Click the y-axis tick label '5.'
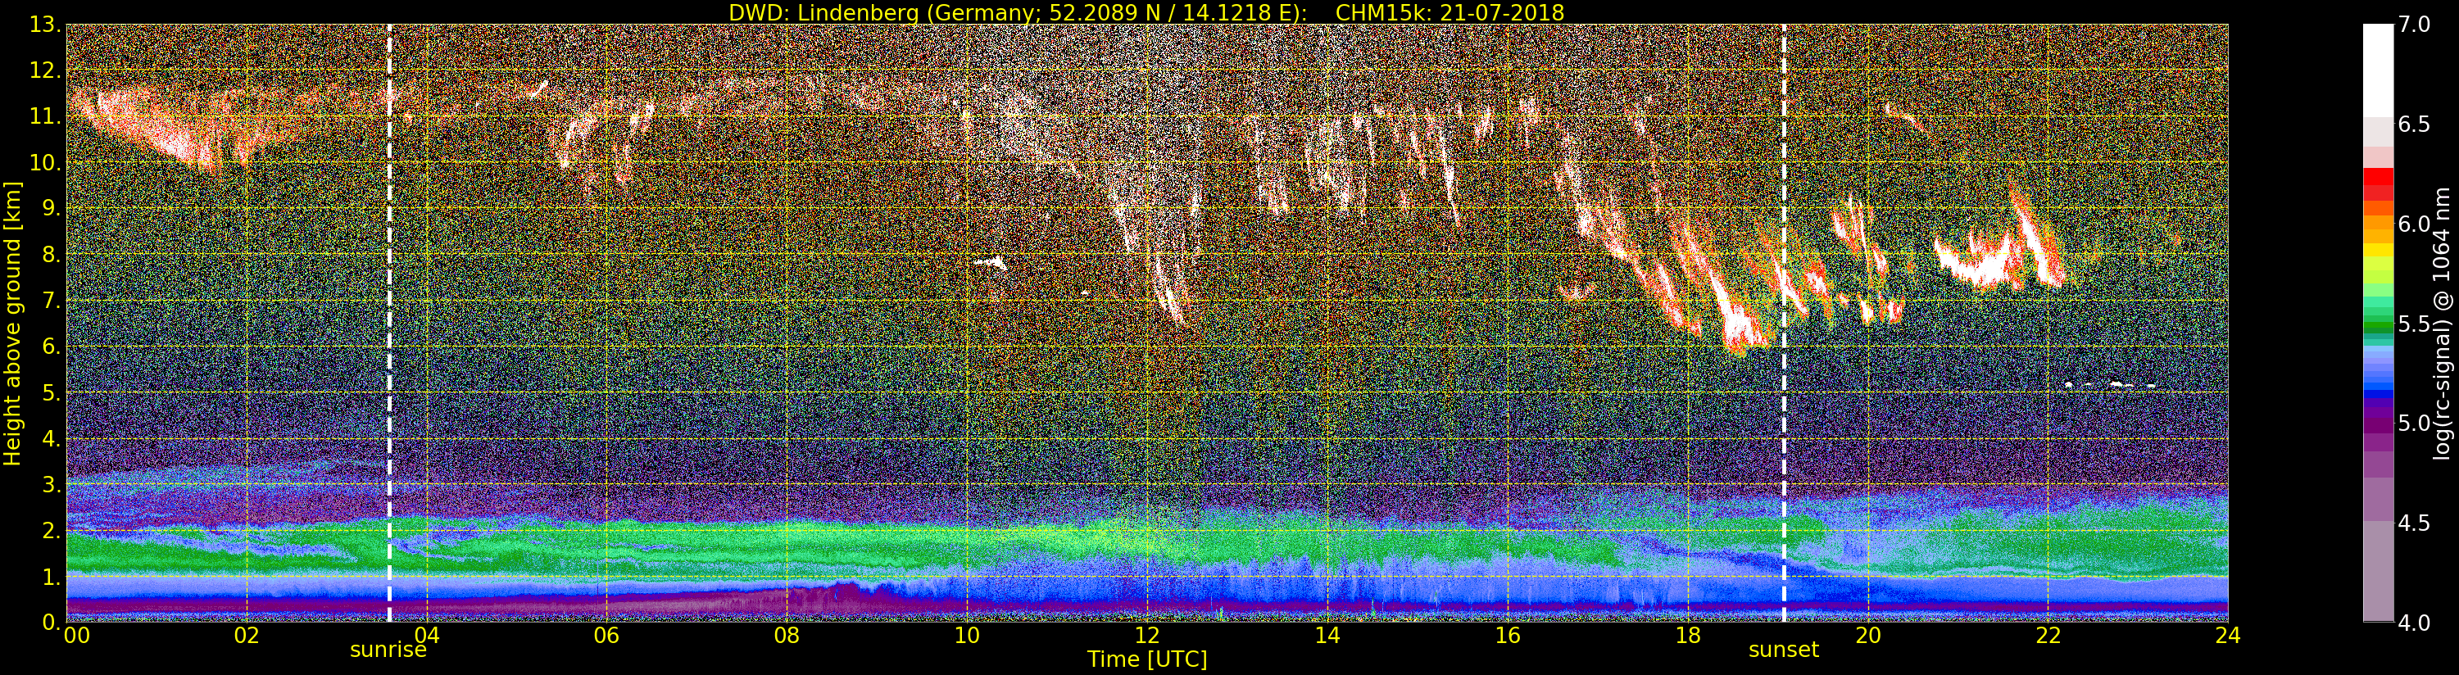The image size is (2459, 675). click(51, 392)
